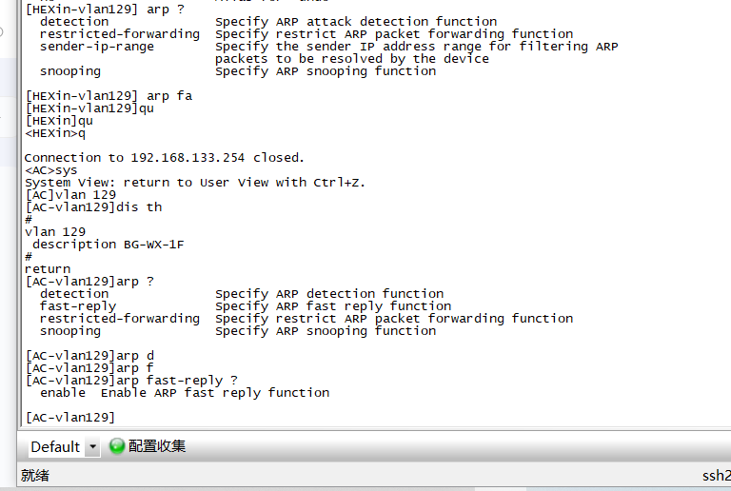Click the '[AC]vlan 129' command line

click(70, 195)
